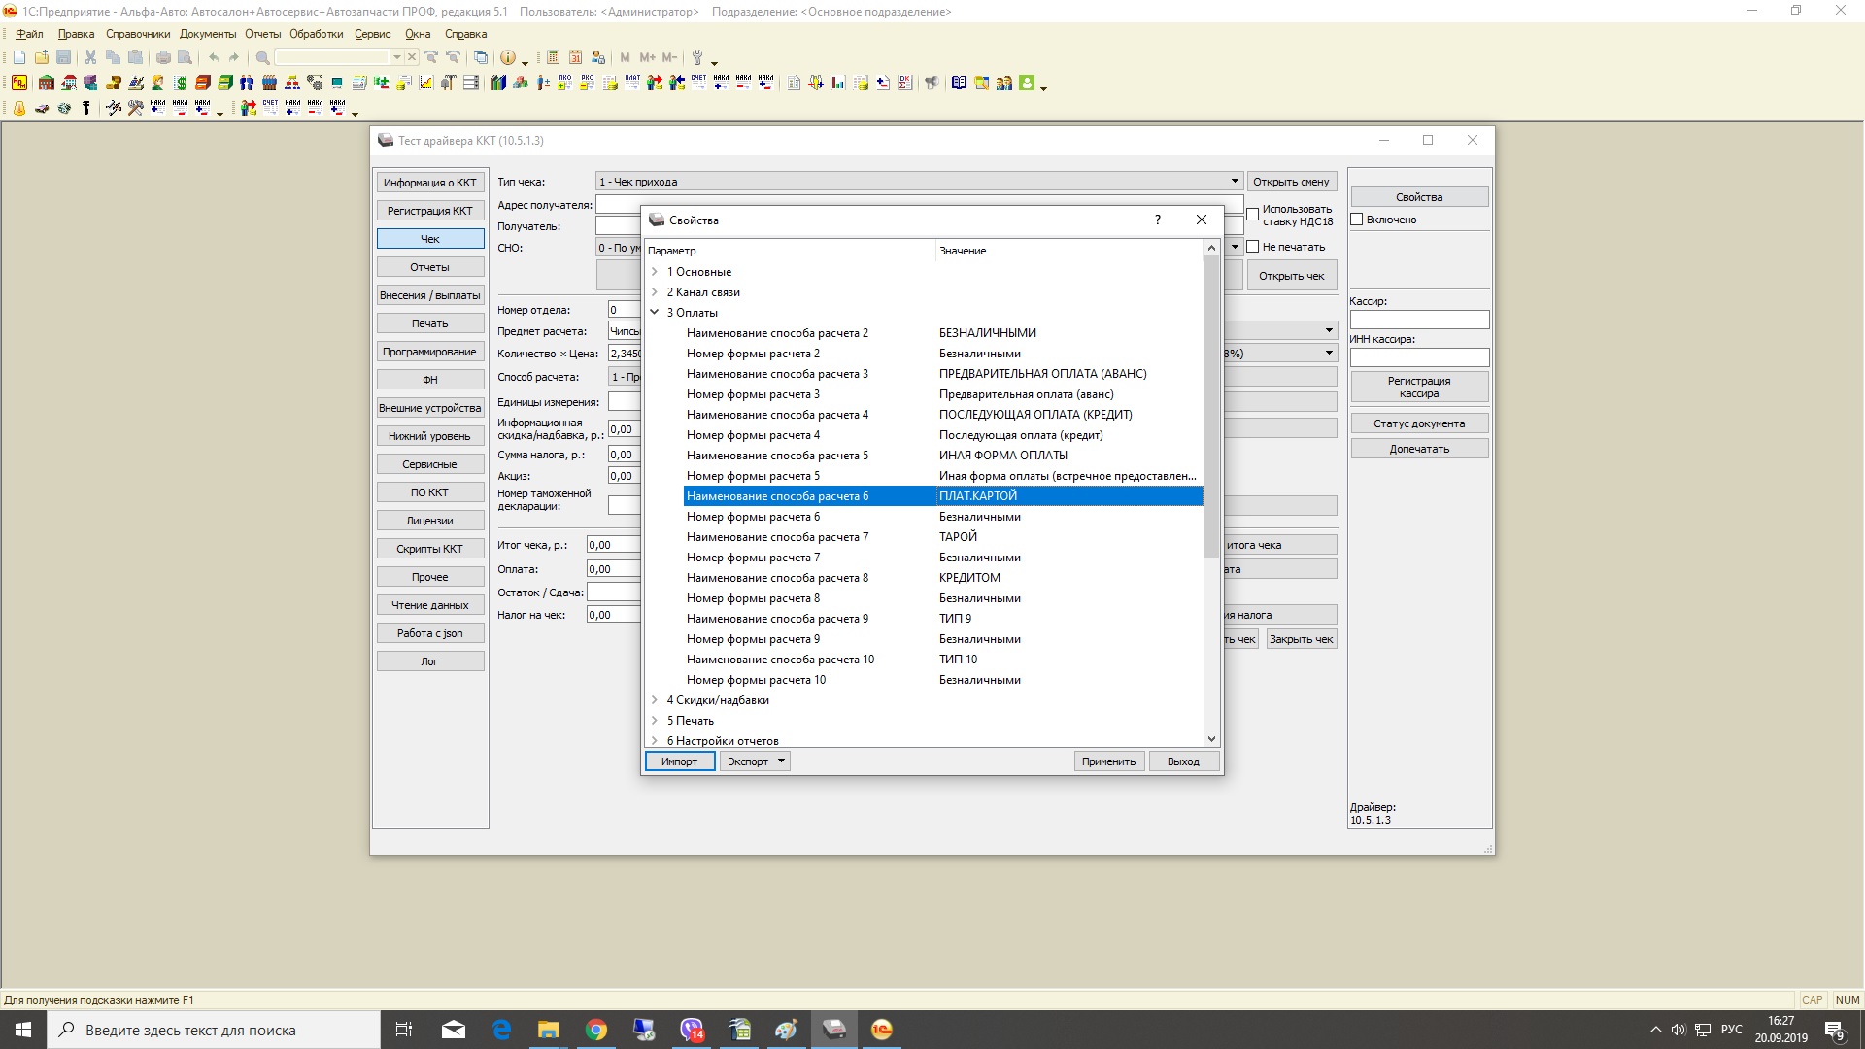Click the open book icon
This screenshot has width=1865, height=1049.
pyautogui.click(x=959, y=84)
